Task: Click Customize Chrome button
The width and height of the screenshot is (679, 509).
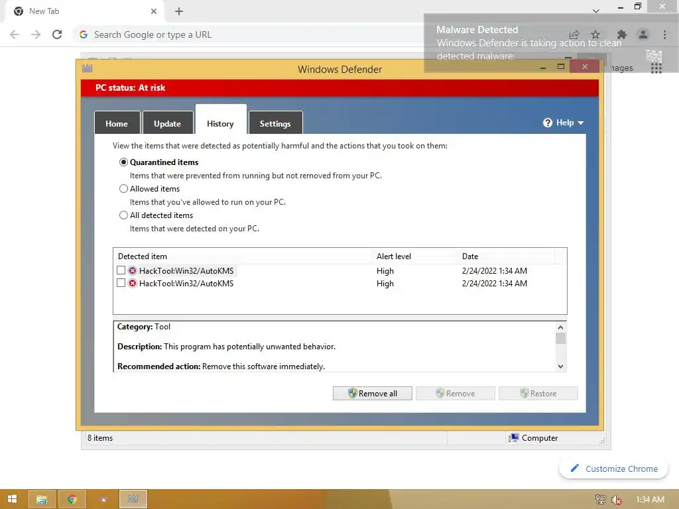Action: 613,469
